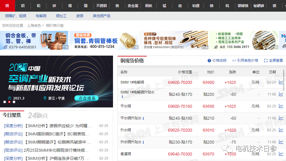Open the 电解铜 submenu link
Screen dimensions: 286x161
pyautogui.click(x=41, y=16)
